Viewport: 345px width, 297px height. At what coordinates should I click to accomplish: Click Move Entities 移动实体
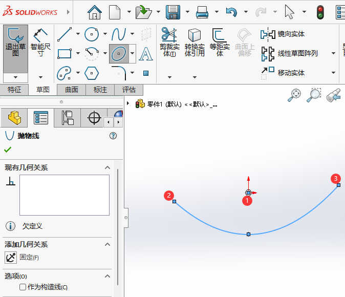pos(283,72)
